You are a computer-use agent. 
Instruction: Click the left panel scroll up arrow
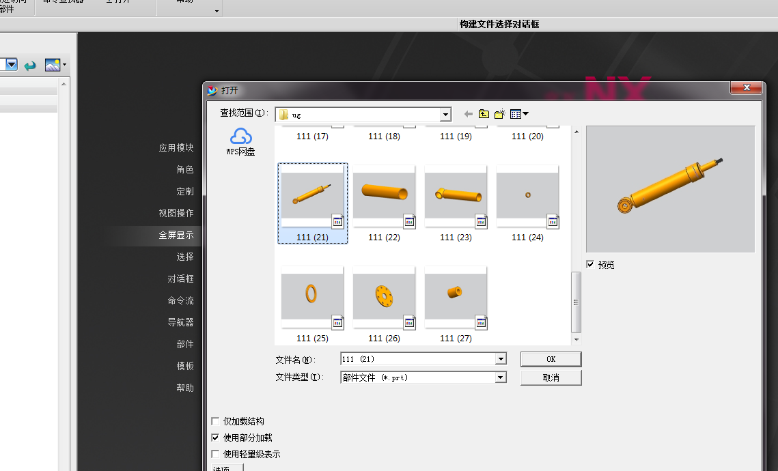(x=64, y=84)
